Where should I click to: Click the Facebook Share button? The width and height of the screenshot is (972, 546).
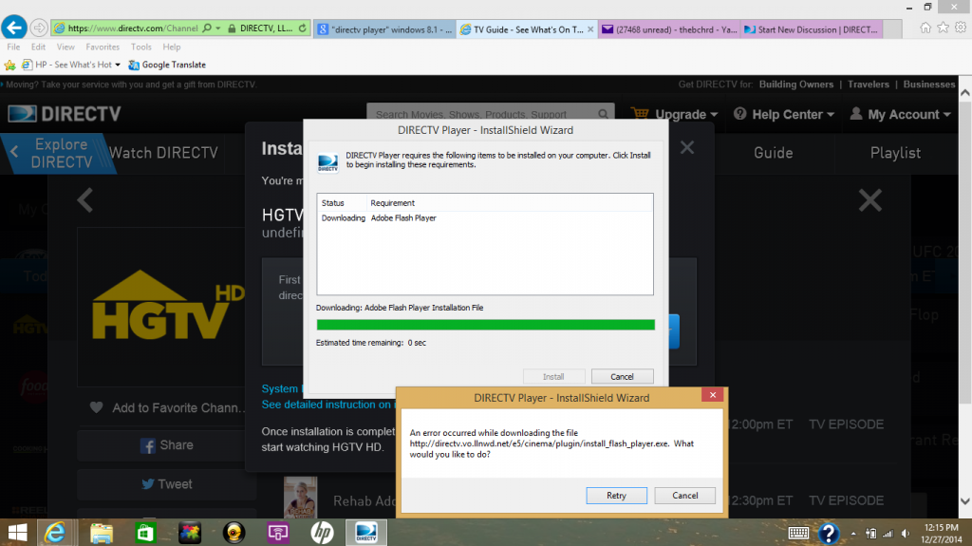click(x=167, y=444)
